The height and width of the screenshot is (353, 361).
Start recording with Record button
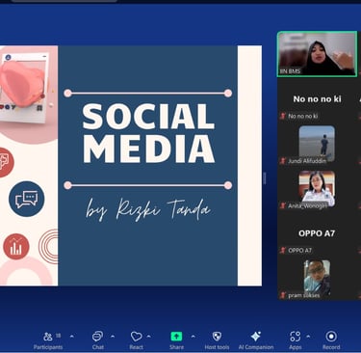click(331, 340)
